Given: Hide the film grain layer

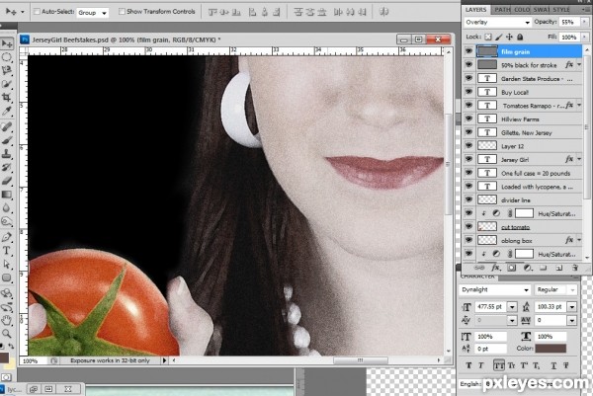Looking at the screenshot, I should tap(468, 51).
